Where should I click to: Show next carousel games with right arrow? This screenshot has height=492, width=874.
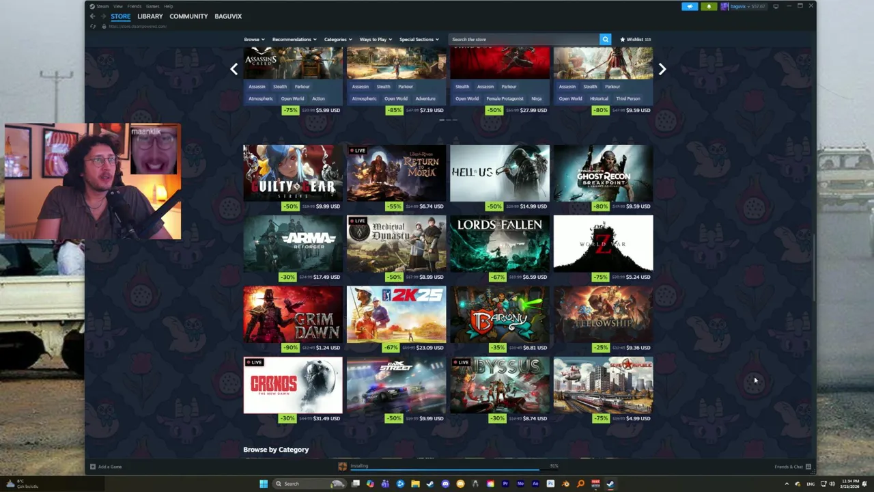click(662, 69)
